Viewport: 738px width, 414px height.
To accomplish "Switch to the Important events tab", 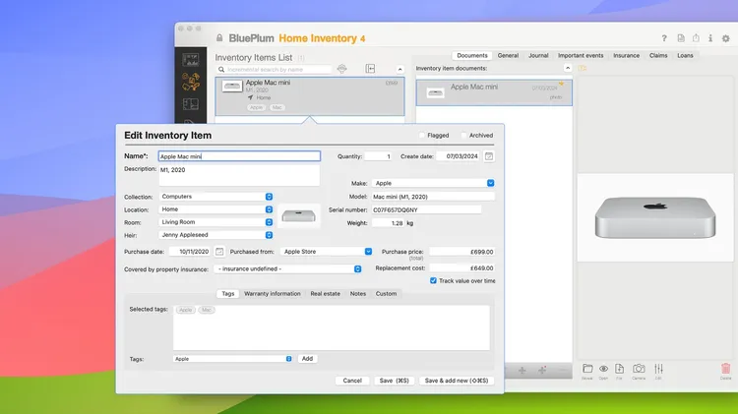I will [581, 55].
